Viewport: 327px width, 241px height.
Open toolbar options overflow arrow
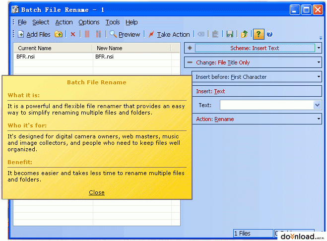point(321,38)
